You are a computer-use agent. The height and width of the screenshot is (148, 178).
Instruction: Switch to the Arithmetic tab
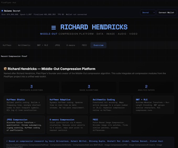pyautogui.click(x=24, y=45)
